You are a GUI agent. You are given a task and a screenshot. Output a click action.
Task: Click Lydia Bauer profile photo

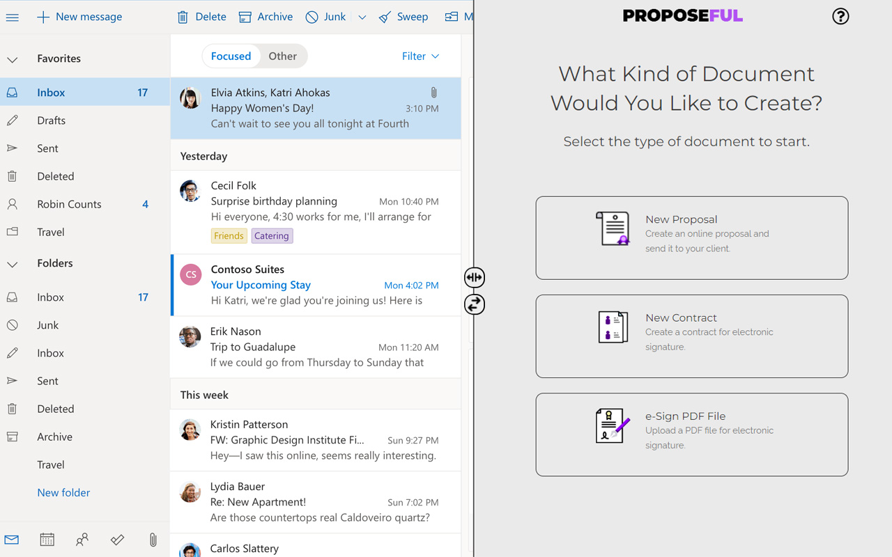[x=190, y=492]
